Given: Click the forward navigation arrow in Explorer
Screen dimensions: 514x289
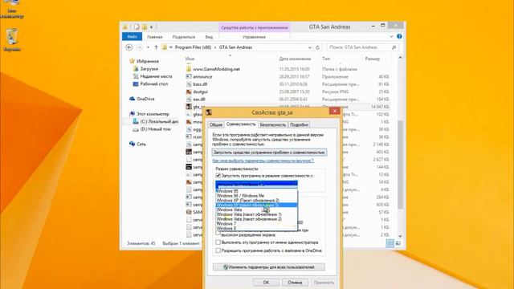Looking at the screenshot, I should [x=139, y=47].
